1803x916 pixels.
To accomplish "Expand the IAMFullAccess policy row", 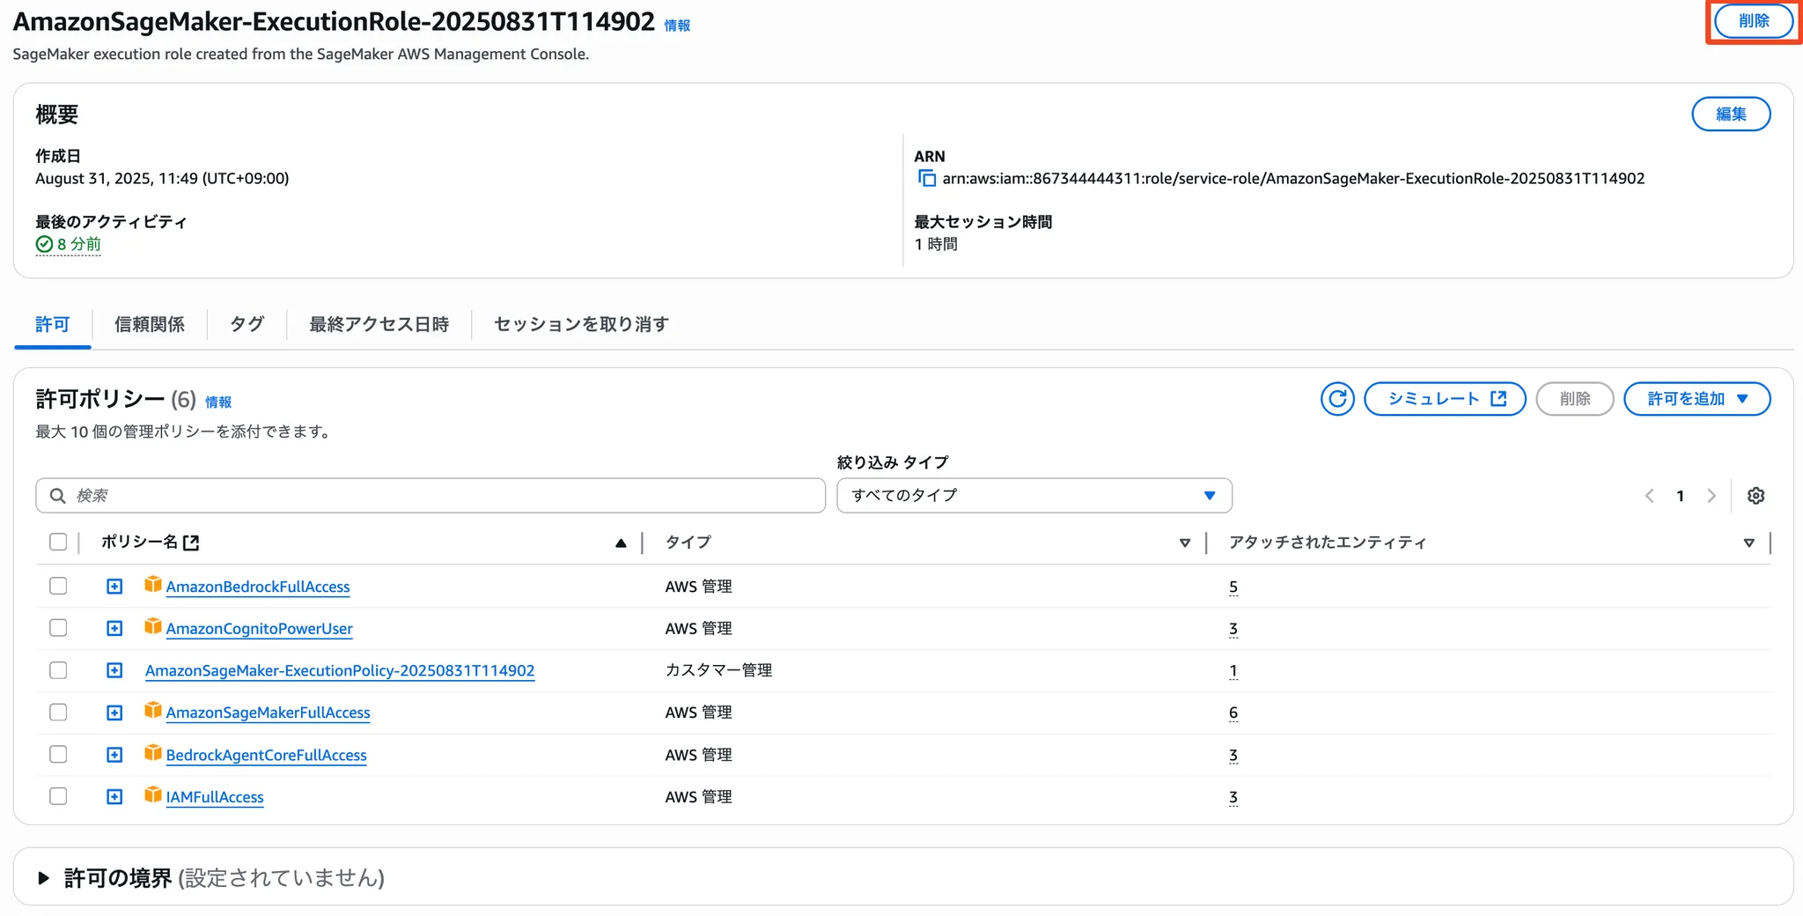I will coord(114,797).
